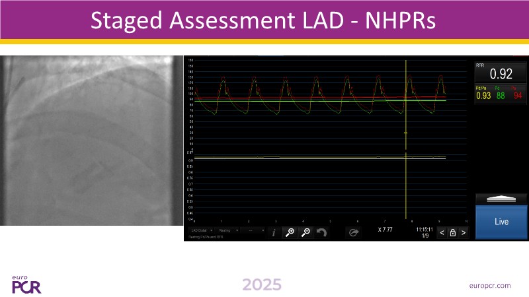Go to the next recording
This screenshot has width=529, height=297.
[464, 232]
